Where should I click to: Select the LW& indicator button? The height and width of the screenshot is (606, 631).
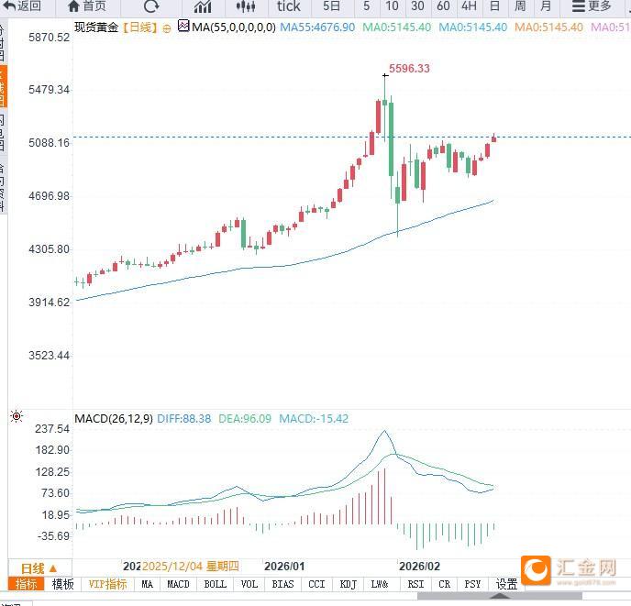(380, 584)
